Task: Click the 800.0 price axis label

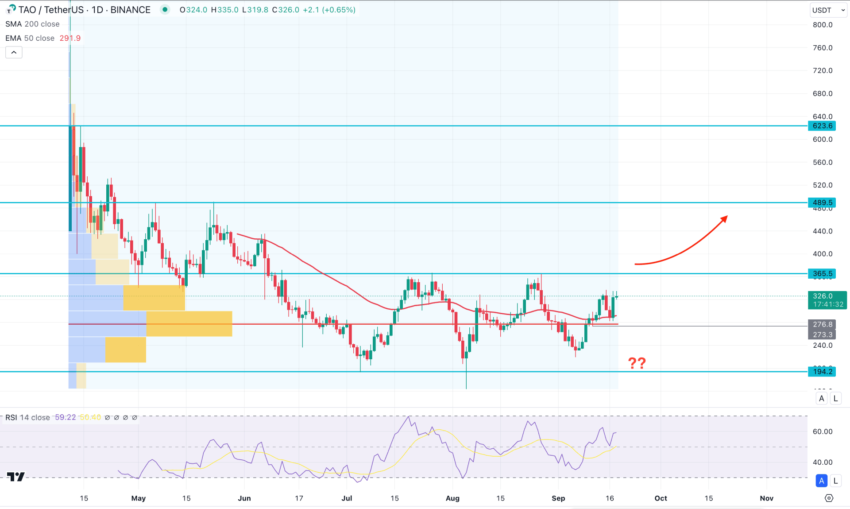Action: click(x=823, y=25)
